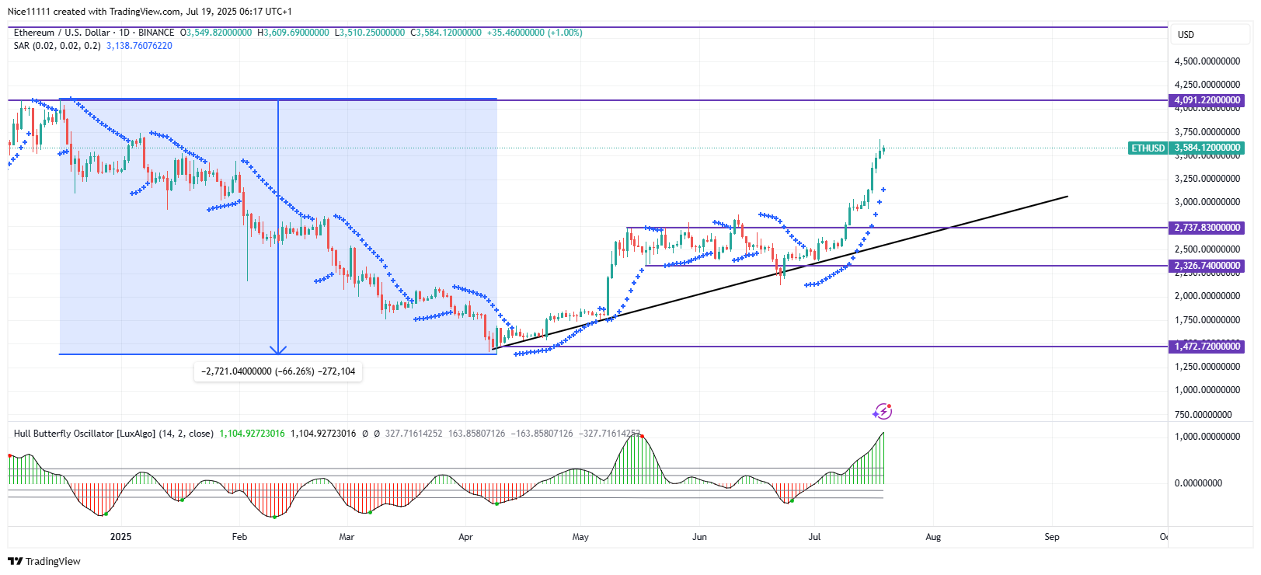Click the open price O3,549.82000000
This screenshot has height=575, width=1261.
(216, 33)
